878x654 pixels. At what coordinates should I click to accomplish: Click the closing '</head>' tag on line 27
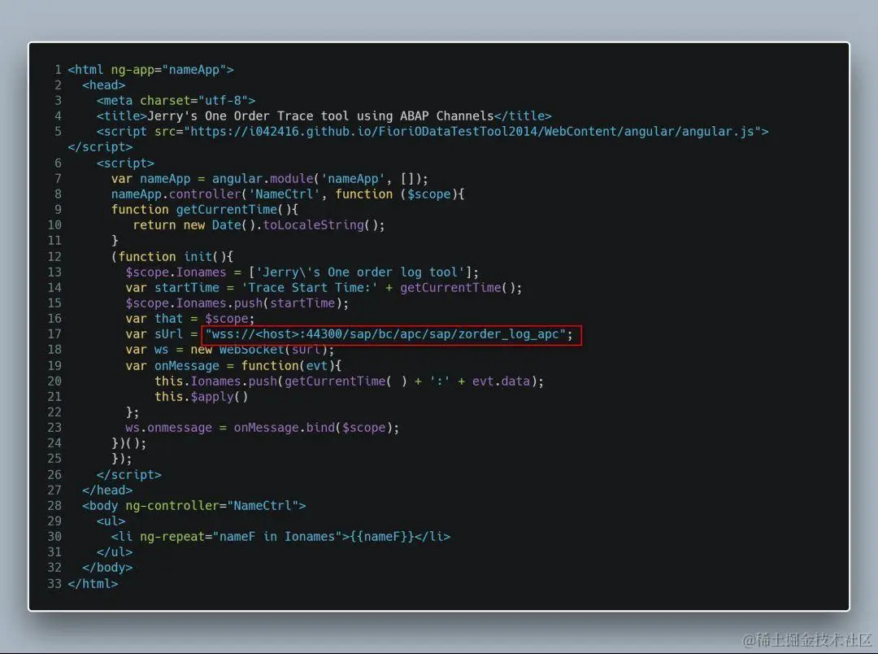click(107, 490)
